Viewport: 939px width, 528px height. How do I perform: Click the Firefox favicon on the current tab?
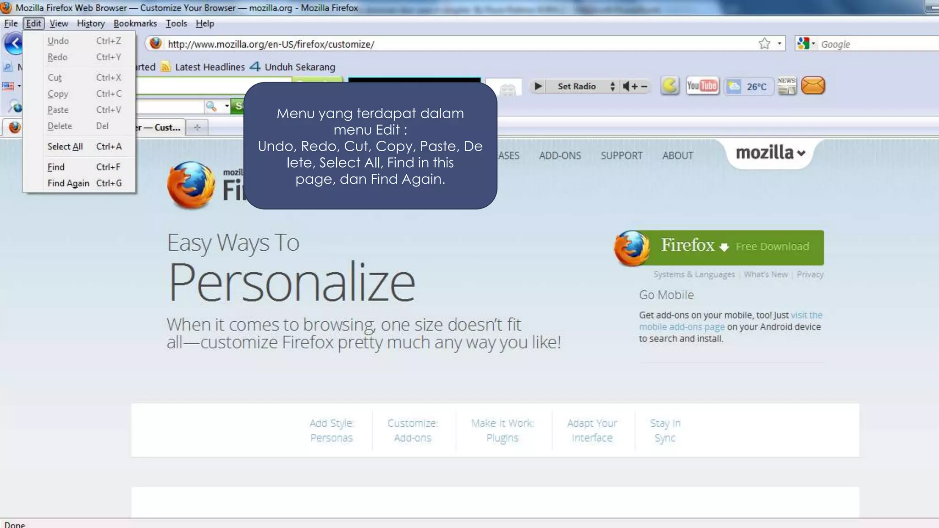(15, 127)
